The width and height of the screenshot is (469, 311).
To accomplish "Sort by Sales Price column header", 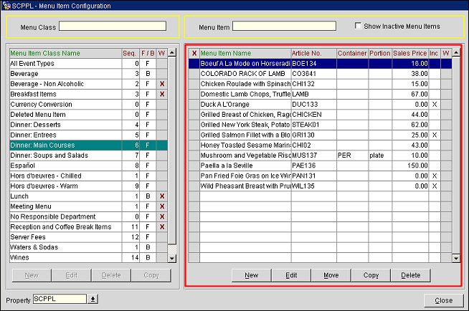I will click(409, 53).
